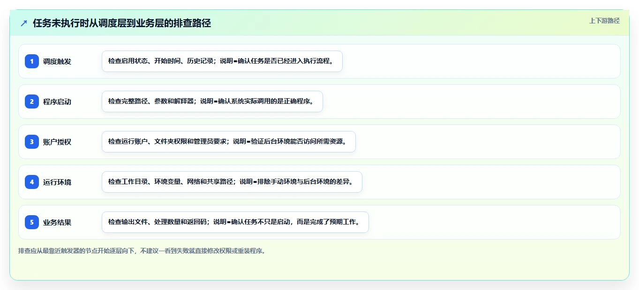Open the description box starting 检查工作目录
Screen dimensions: 639x290
[x=232, y=182]
